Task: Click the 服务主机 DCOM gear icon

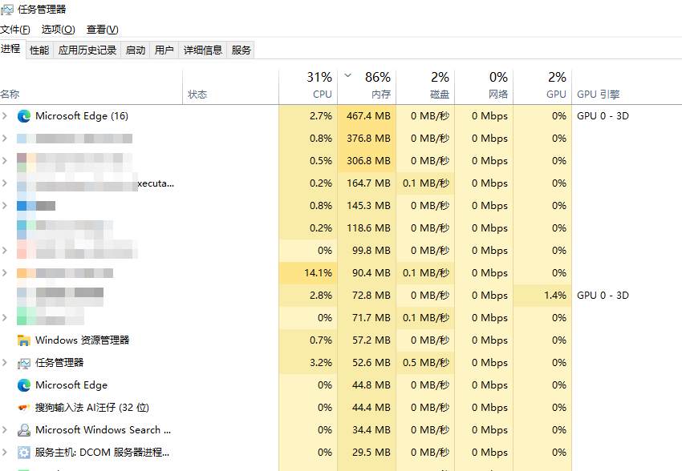Action: click(x=24, y=453)
